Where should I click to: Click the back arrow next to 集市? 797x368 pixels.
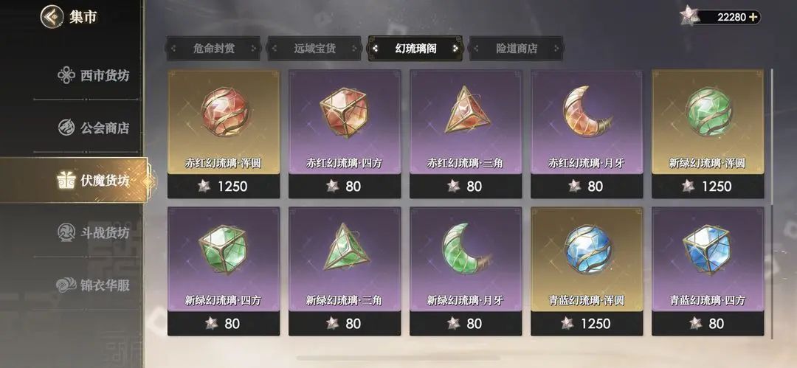tap(52, 17)
